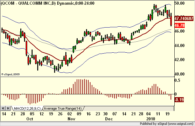Click the 42.00 price axis label
The image size is (195, 126).
(180, 60)
